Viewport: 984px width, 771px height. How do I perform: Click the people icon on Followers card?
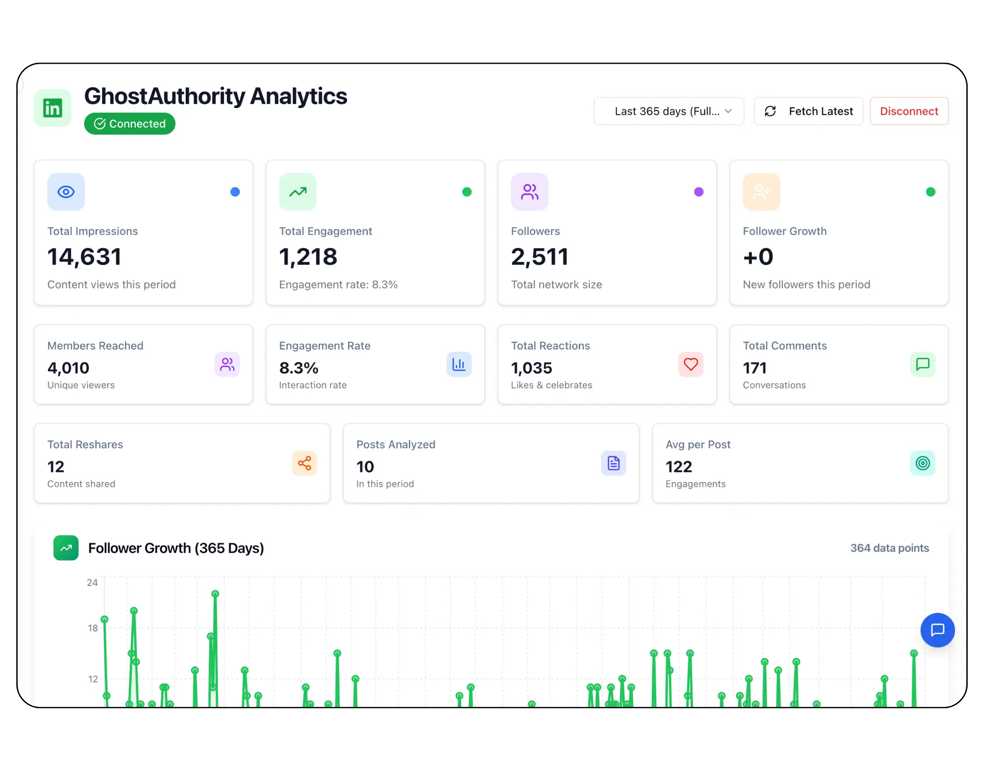[x=530, y=192]
